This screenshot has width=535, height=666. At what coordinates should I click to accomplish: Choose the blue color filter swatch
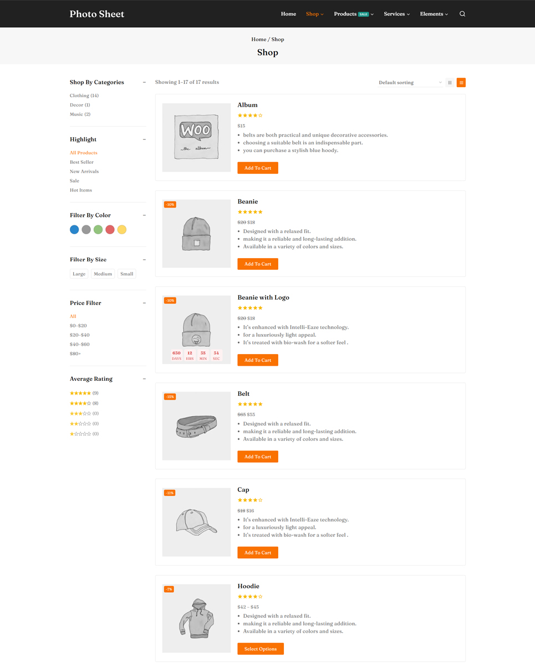(74, 230)
